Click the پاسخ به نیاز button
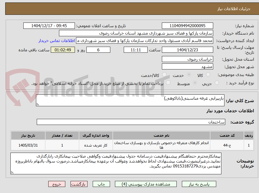Screen dimensions: 259x193 (x=199, y=184)
